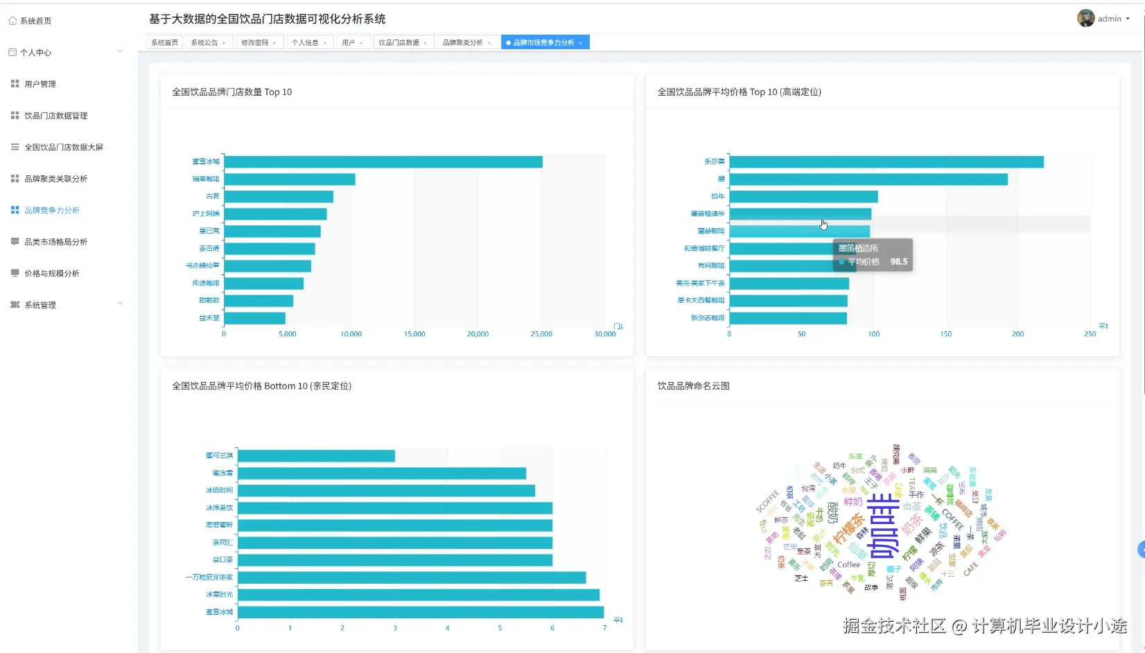The image size is (1145, 653).
Task: Close the 品牌市场竞争力分析 tab
Action: coord(580,43)
